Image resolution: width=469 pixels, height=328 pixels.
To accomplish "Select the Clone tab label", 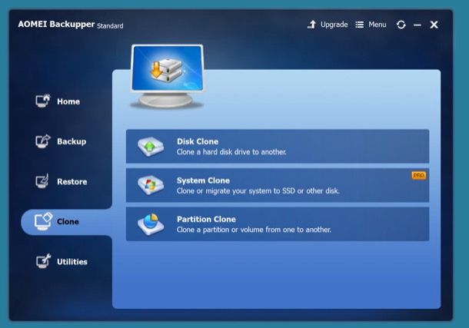I will pos(68,222).
